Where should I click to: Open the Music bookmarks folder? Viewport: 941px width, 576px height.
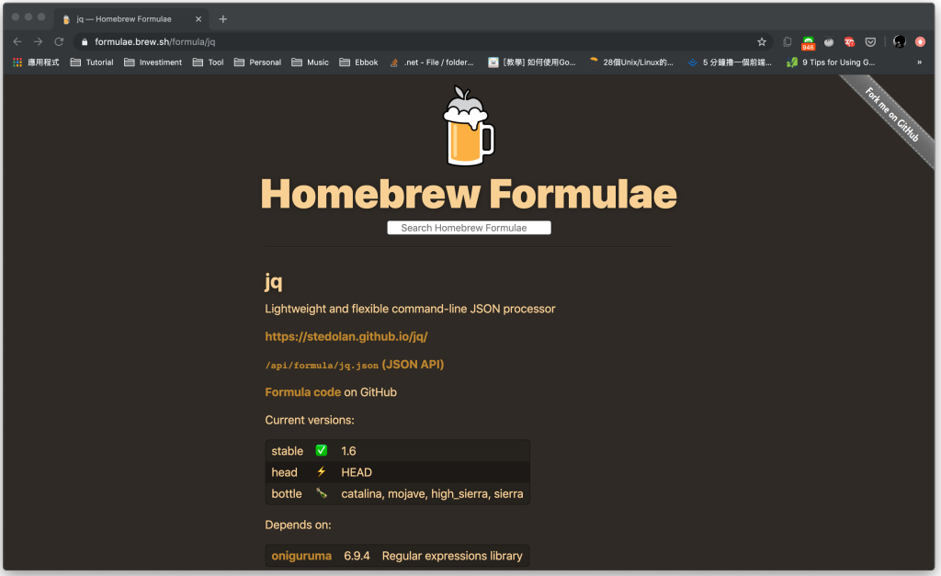click(311, 62)
